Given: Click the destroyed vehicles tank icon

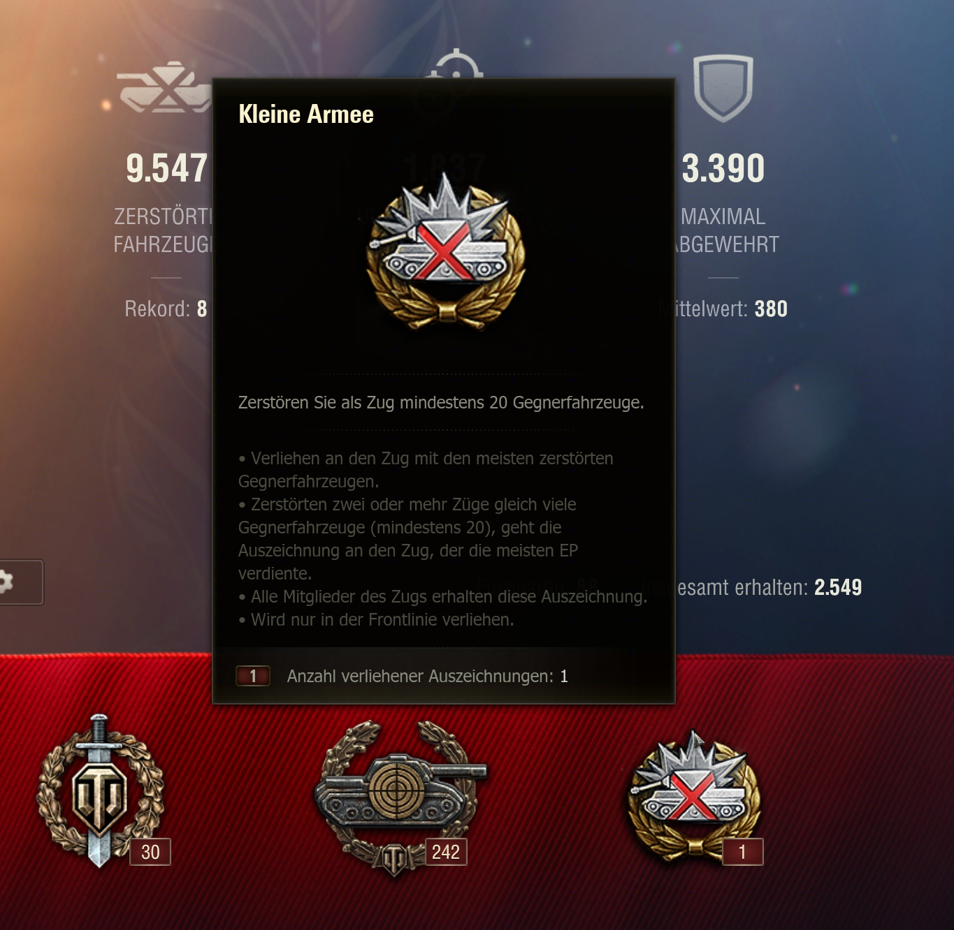Looking at the screenshot, I should [x=165, y=87].
